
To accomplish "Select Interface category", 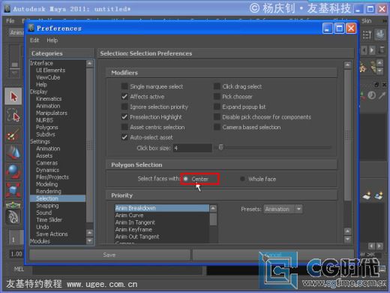I will point(41,63).
